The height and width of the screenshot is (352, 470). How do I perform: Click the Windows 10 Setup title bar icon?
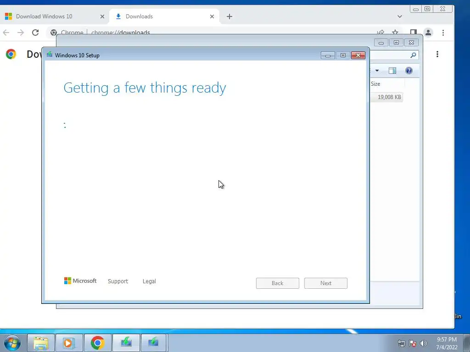click(50, 55)
